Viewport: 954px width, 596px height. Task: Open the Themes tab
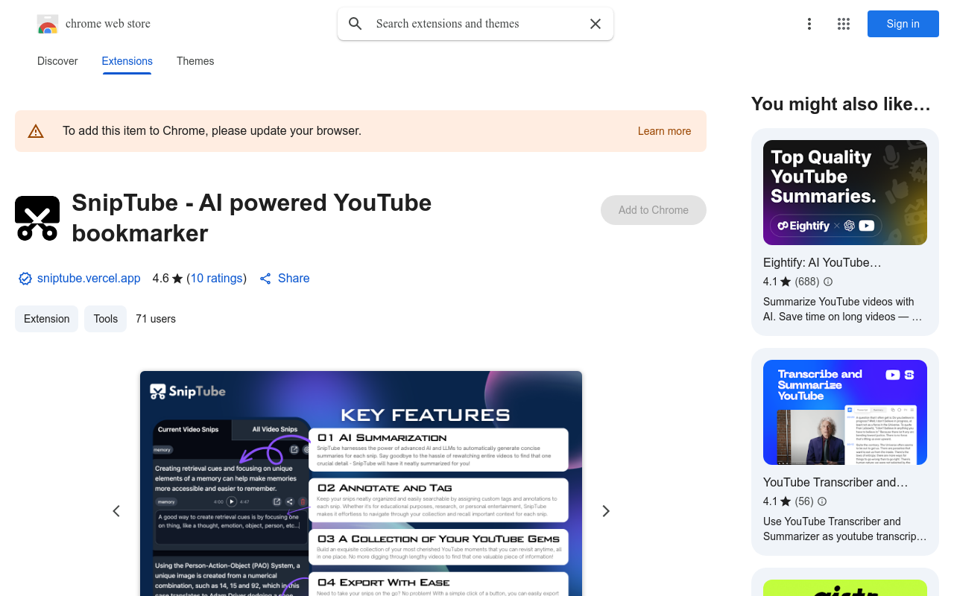195,61
